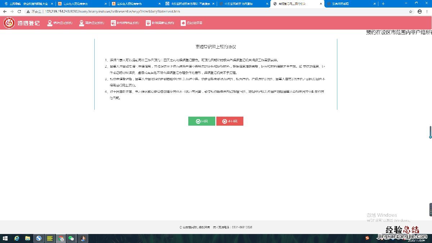
Task: Launch Internet Explorer from taskbar
Action: click(17, 238)
